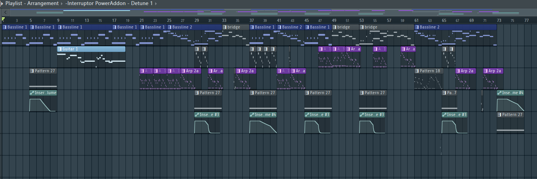Jump to bar 77 on the timeline ruler
537x179 pixels.
pos(526,20)
